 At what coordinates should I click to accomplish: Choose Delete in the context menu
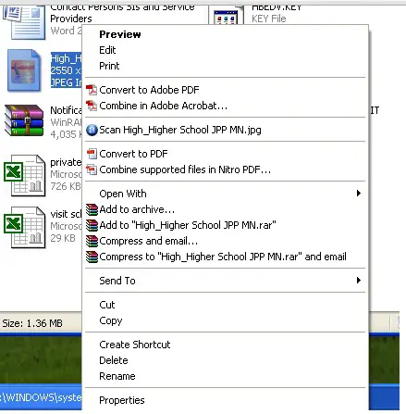pos(114,360)
